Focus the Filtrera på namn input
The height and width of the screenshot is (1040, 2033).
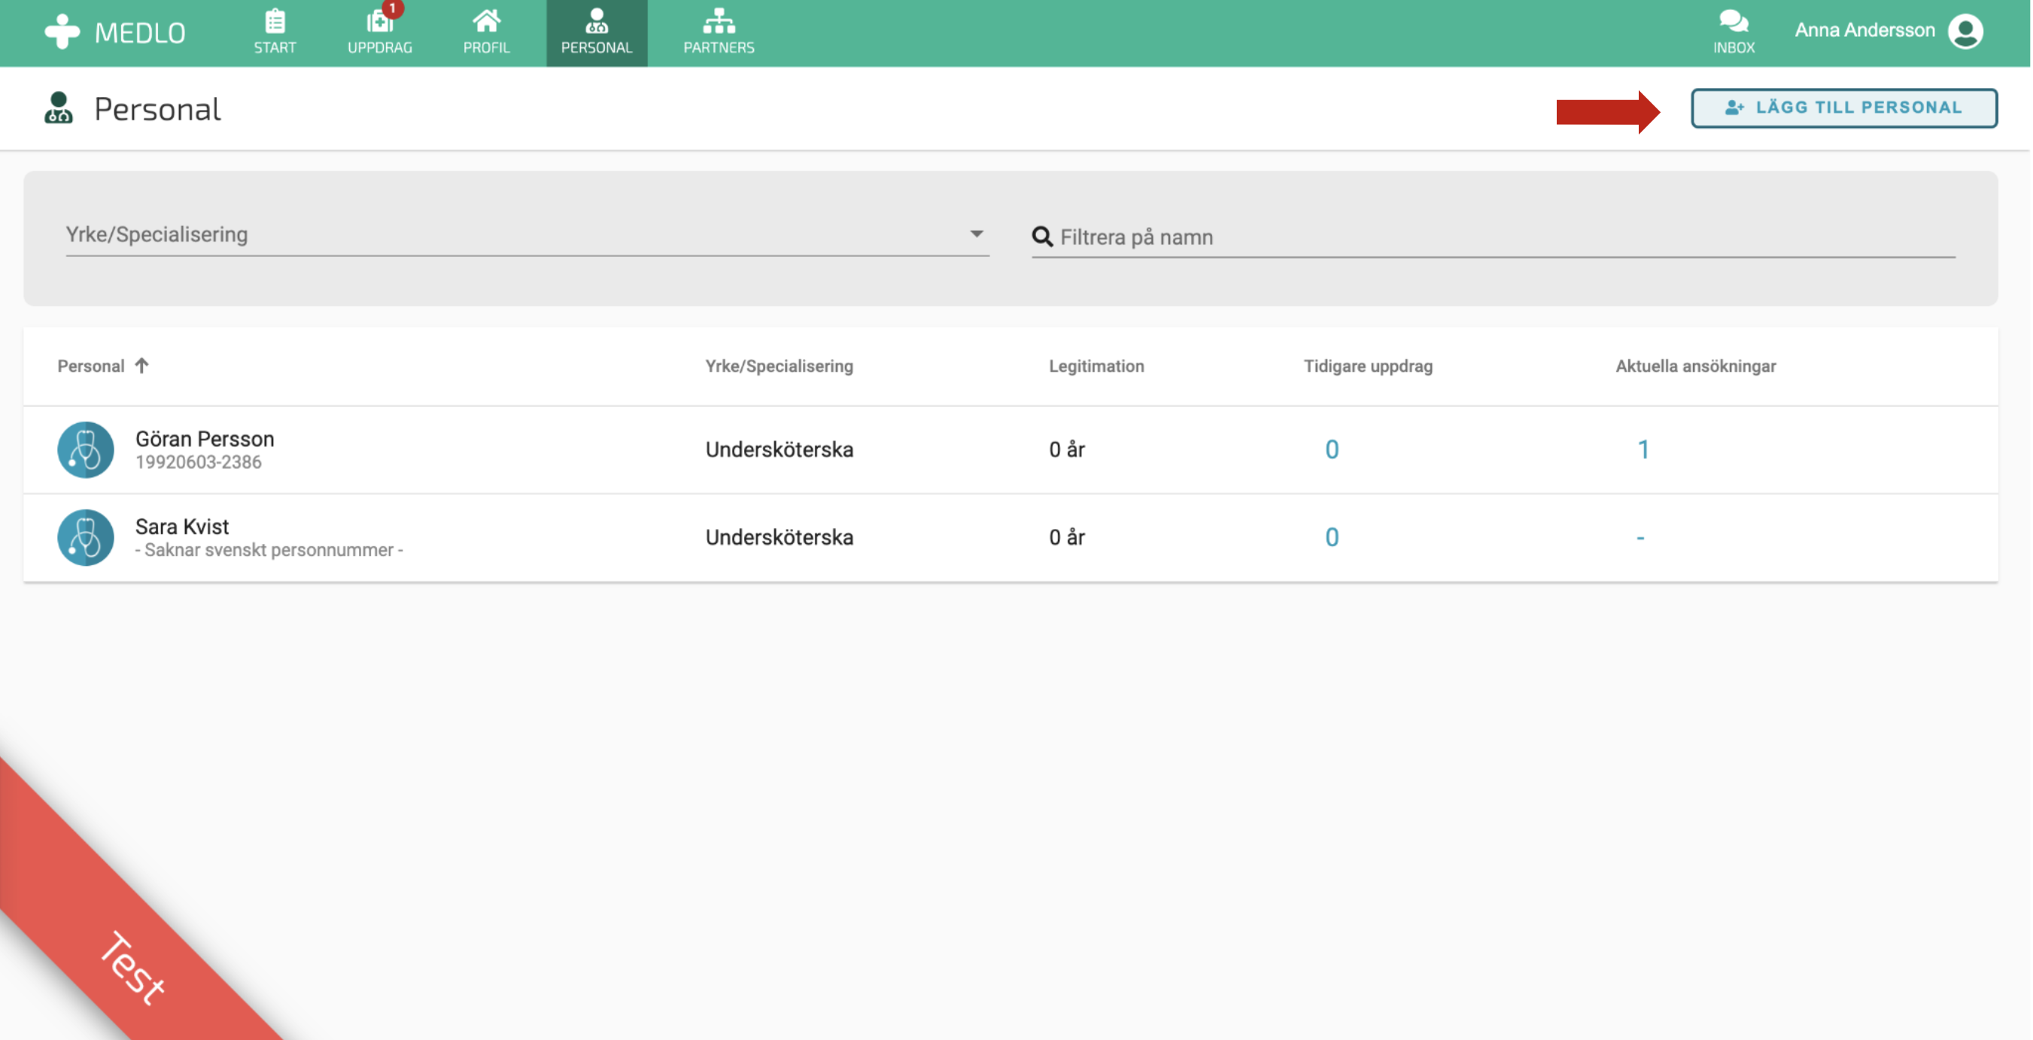(x=1500, y=237)
